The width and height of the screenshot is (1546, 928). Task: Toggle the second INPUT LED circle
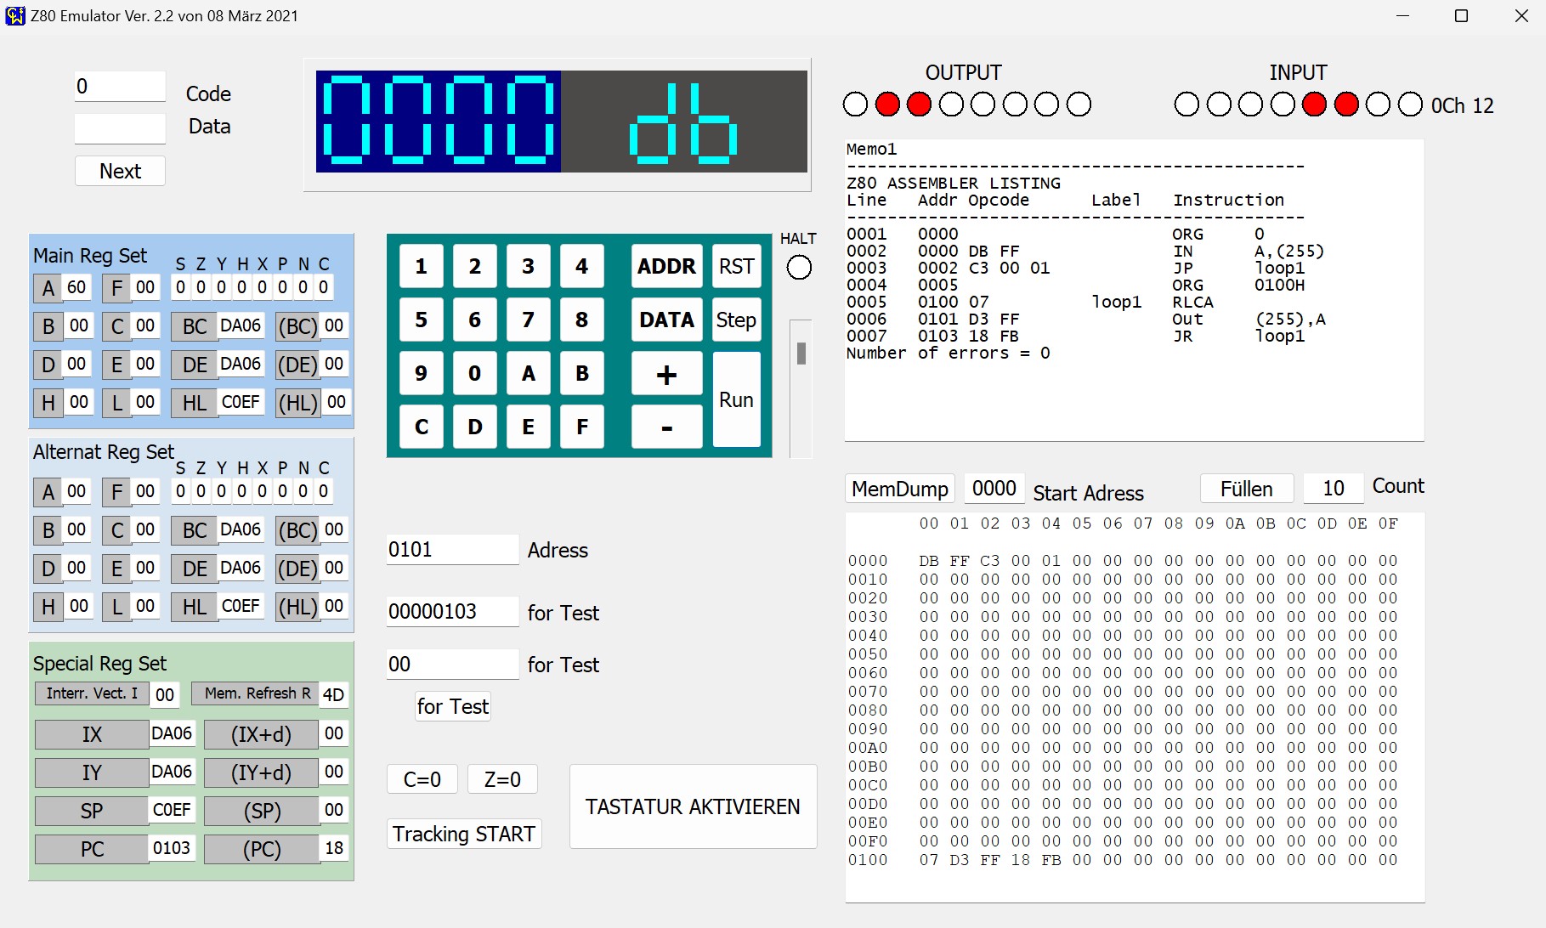[x=1219, y=105]
